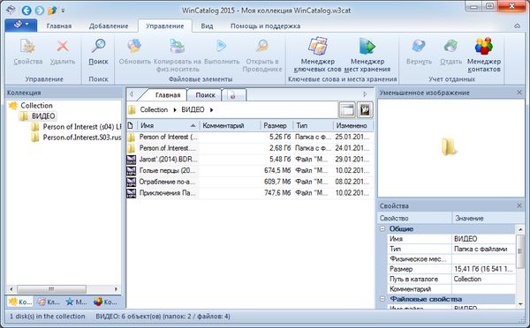This screenshot has height=328, width=530.
Task: Expand the breadcrumb arrow after ВИДЕО
Action: tap(212, 109)
